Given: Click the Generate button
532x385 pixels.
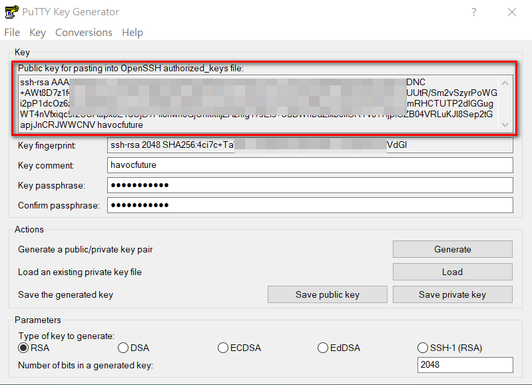Looking at the screenshot, I should pos(452,249).
